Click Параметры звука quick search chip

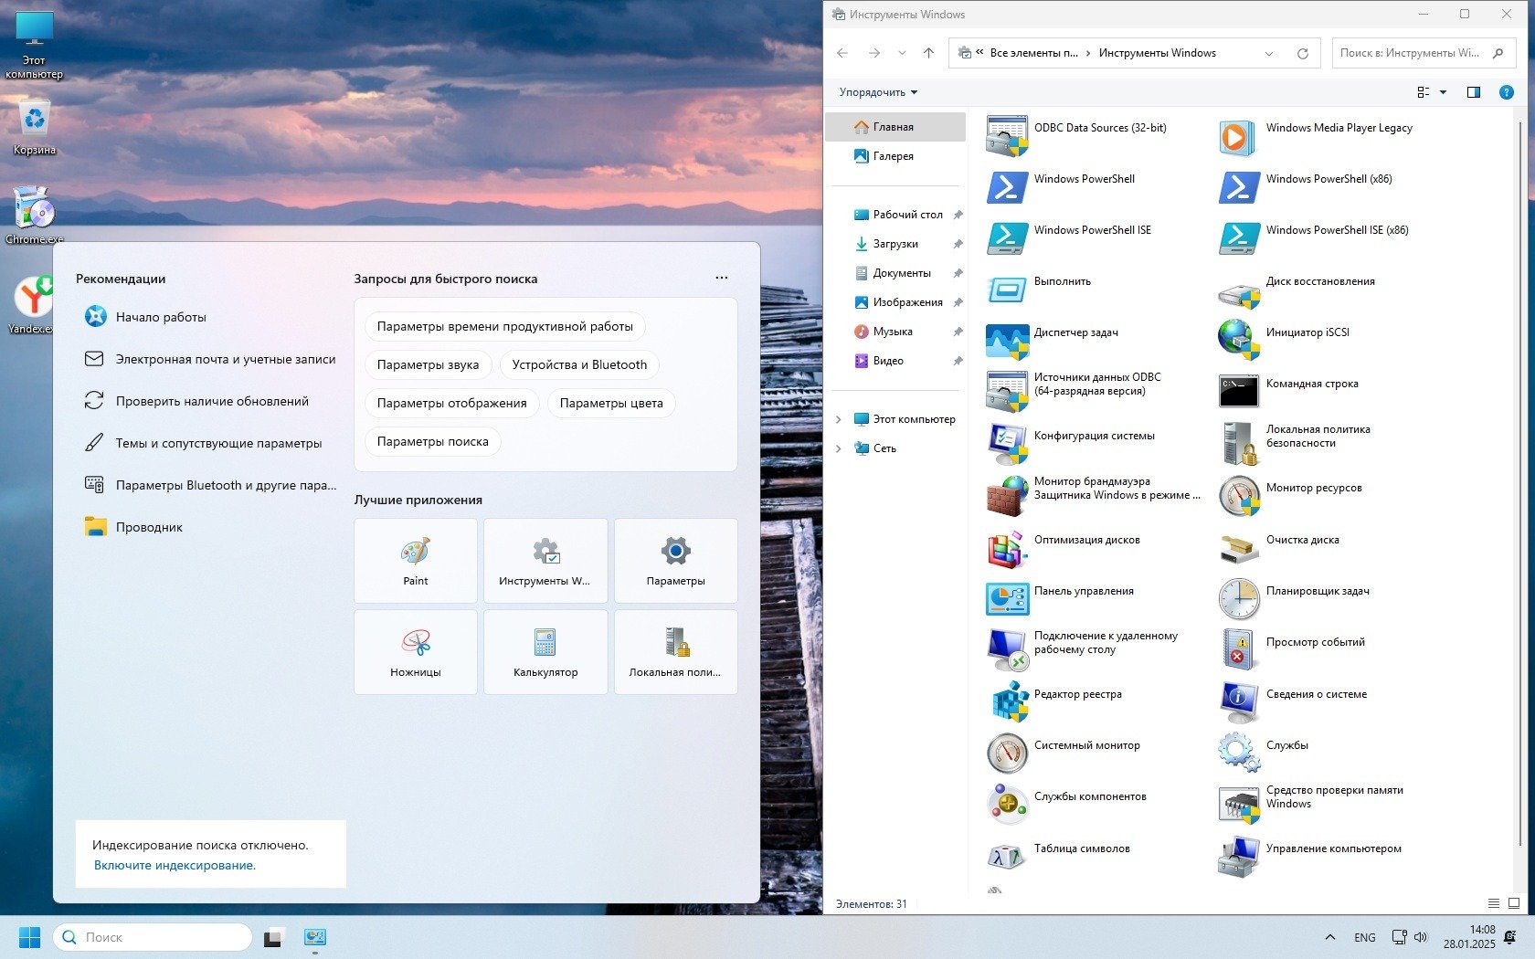pyautogui.click(x=428, y=364)
